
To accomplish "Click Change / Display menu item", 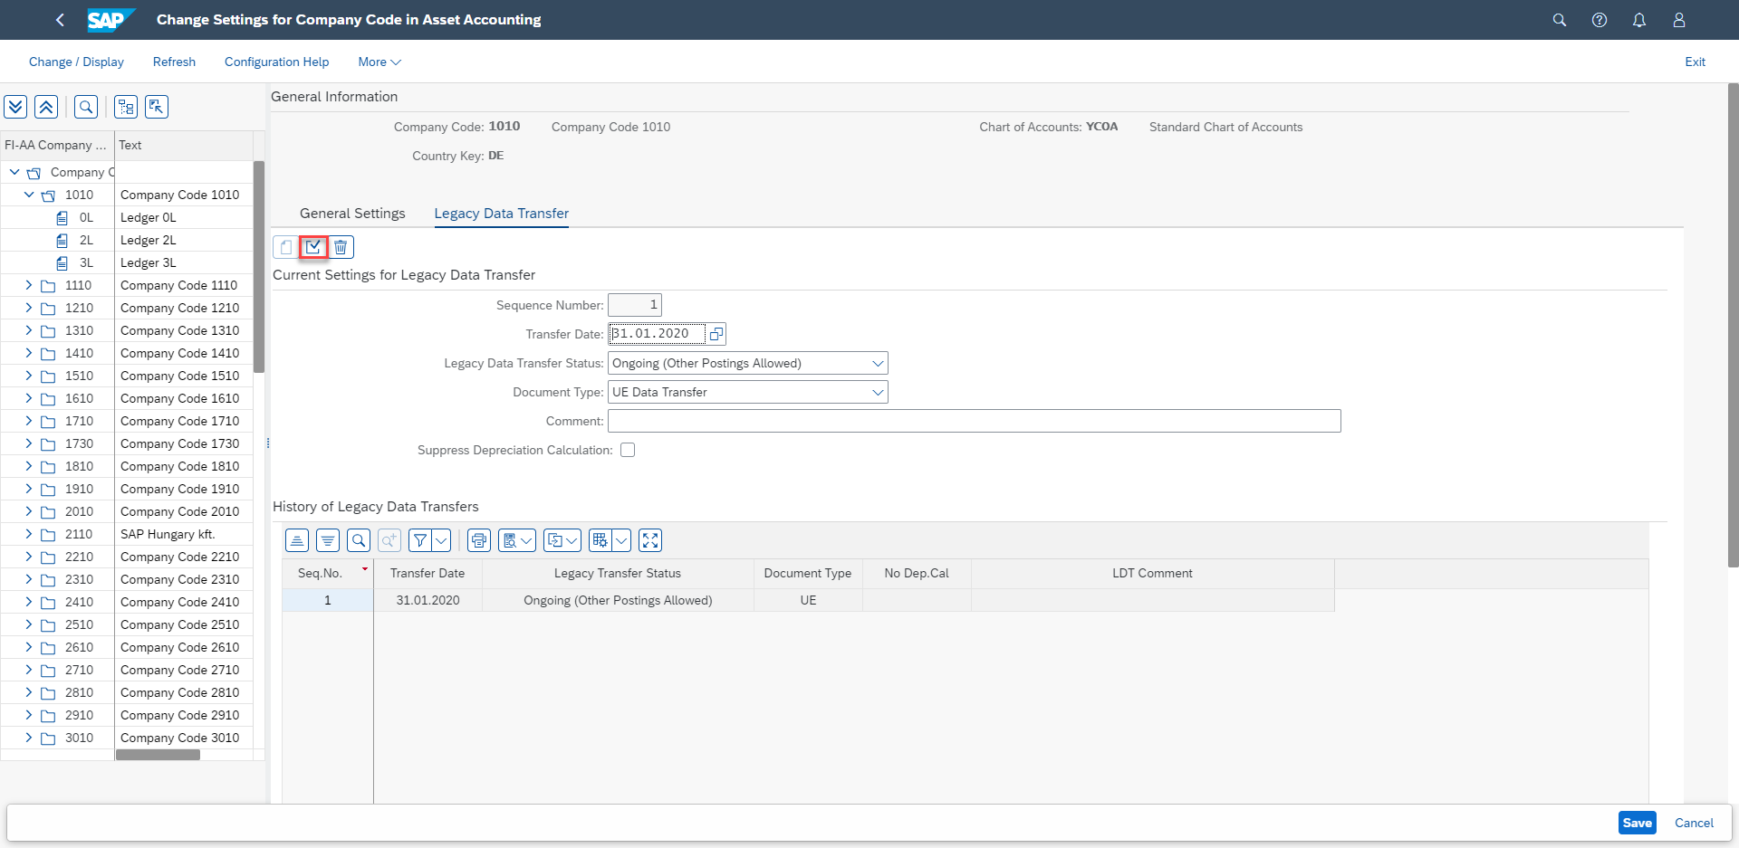I will point(76,62).
